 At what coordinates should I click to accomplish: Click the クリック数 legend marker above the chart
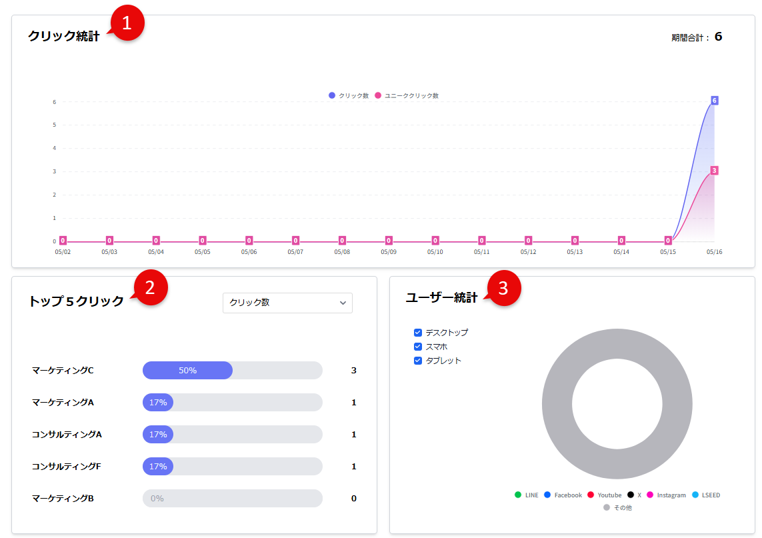pyautogui.click(x=332, y=95)
